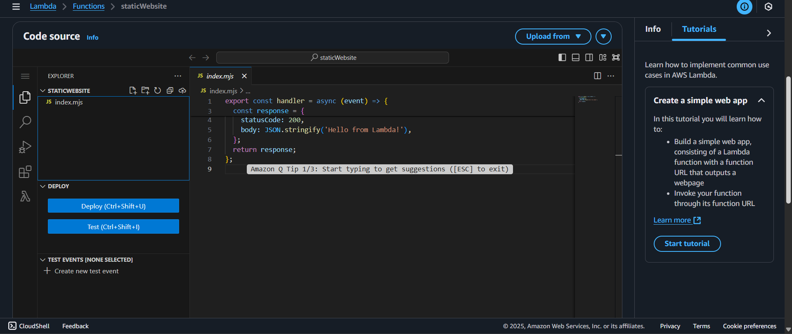Refresh the explorer file list
The image size is (792, 334).
(x=158, y=90)
